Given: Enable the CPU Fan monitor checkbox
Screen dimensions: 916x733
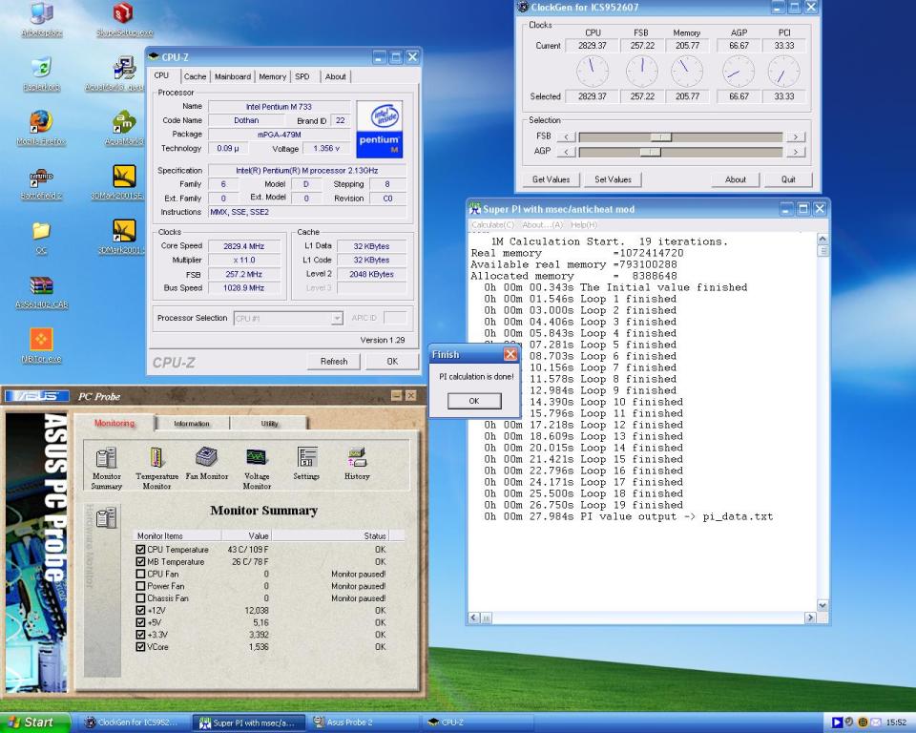Looking at the screenshot, I should pyautogui.click(x=141, y=574).
